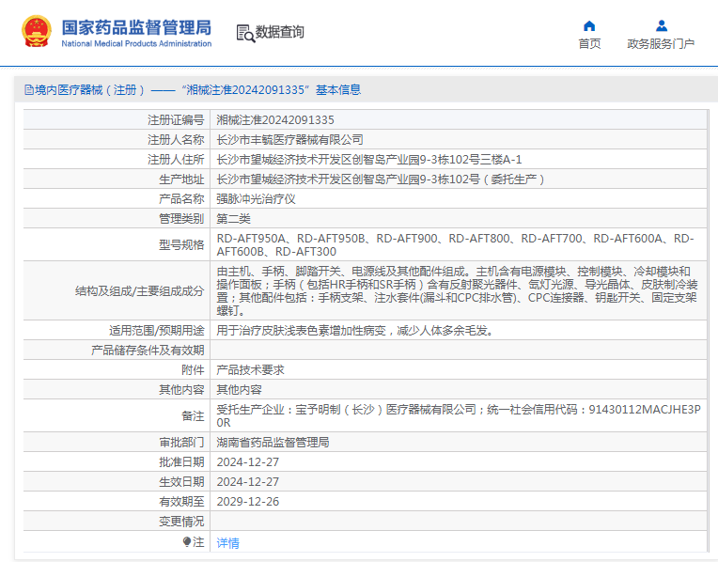718x562 pixels.
Task: Click the National Medical Products Administration subtitle
Action: 136,43
